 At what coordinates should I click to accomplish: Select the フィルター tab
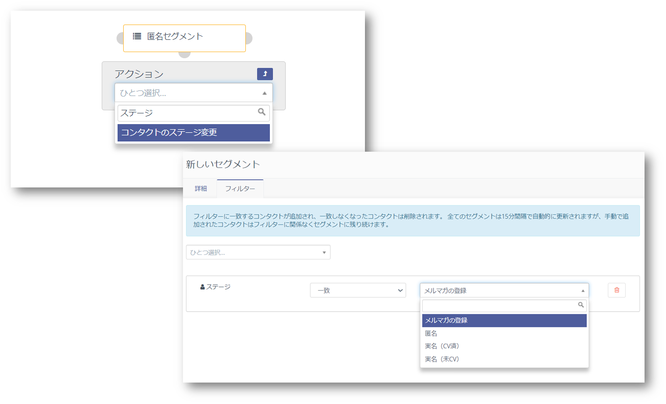[240, 188]
